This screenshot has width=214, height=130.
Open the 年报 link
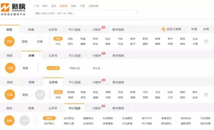tap(206, 29)
